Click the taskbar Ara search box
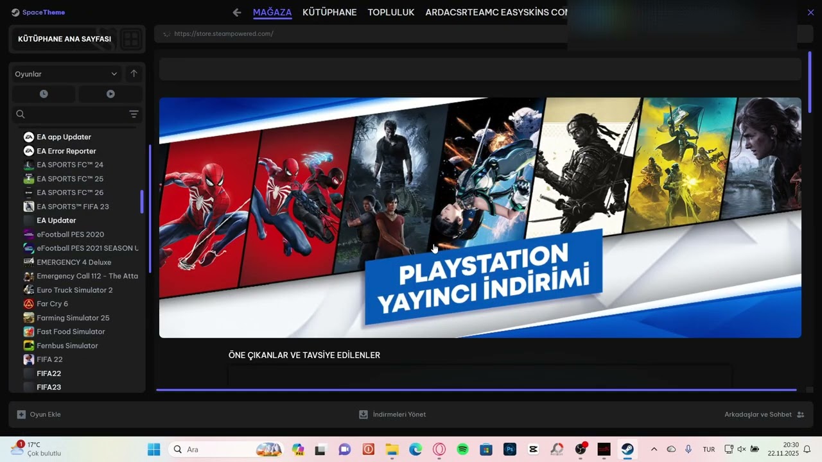 point(227,449)
